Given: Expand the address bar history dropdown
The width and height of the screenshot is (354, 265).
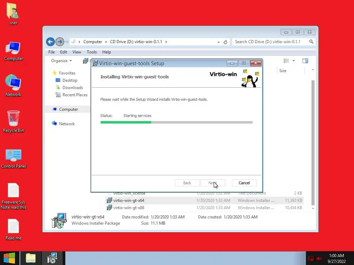Looking at the screenshot, I should click(218, 42).
